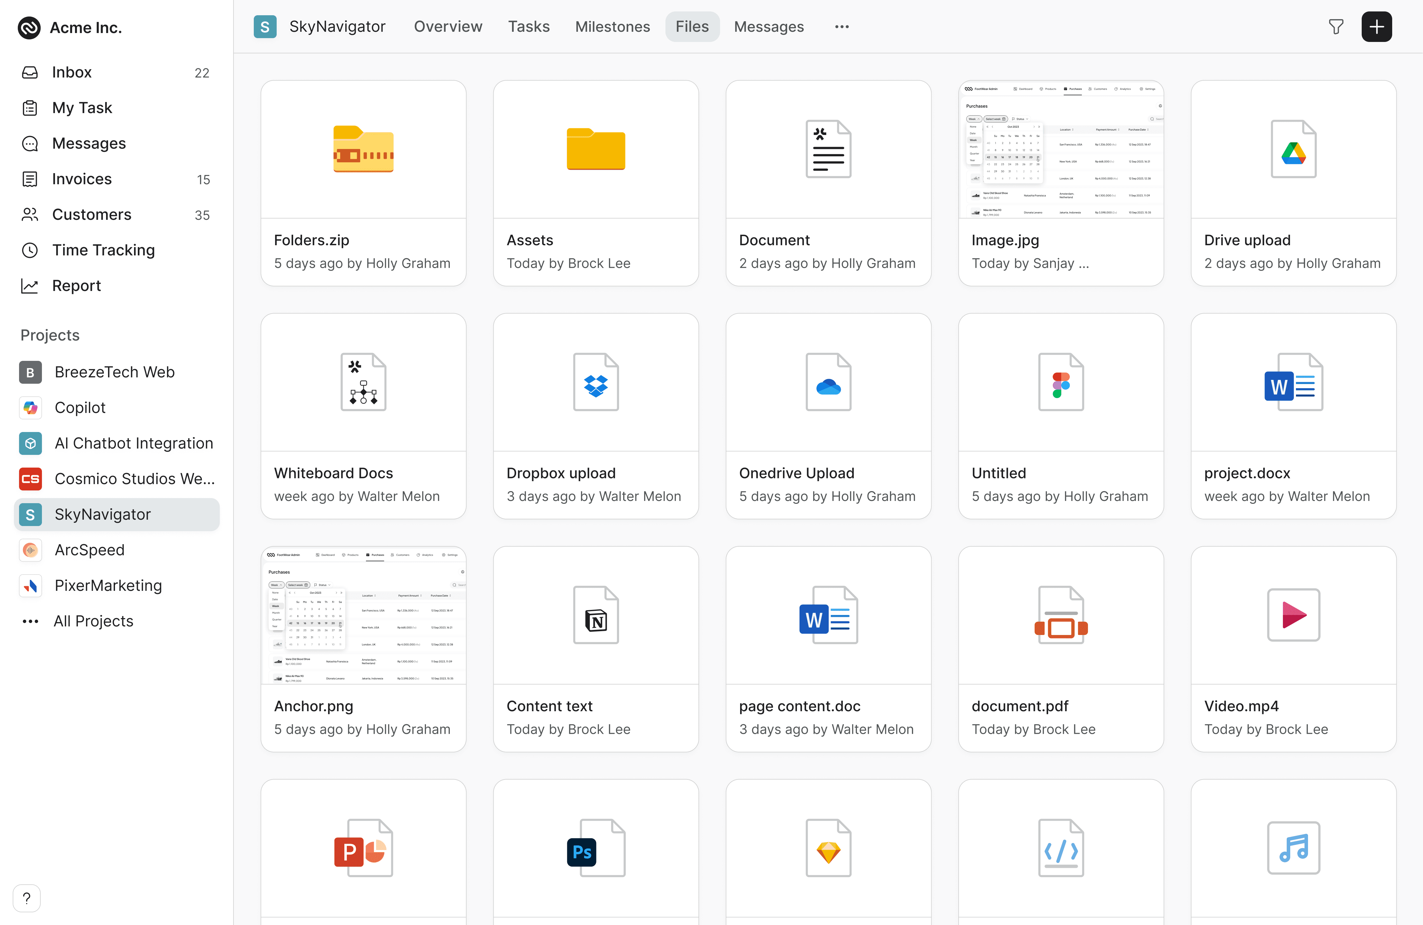
Task: Open the Image.jpg thumbnail preview
Action: (1061, 150)
